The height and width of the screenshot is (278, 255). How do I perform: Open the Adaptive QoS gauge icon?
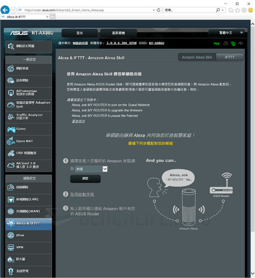tap(11, 105)
